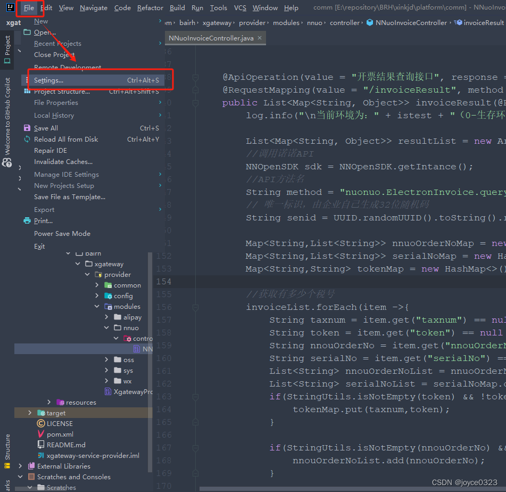Select Project Structure... menu entry

click(x=93, y=92)
